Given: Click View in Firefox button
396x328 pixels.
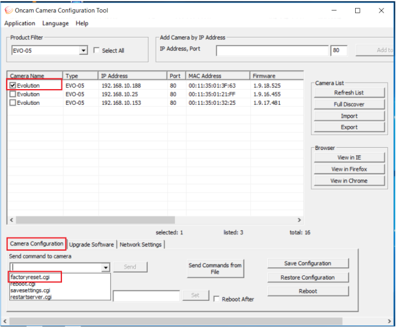Looking at the screenshot, I should pyautogui.click(x=349, y=169).
